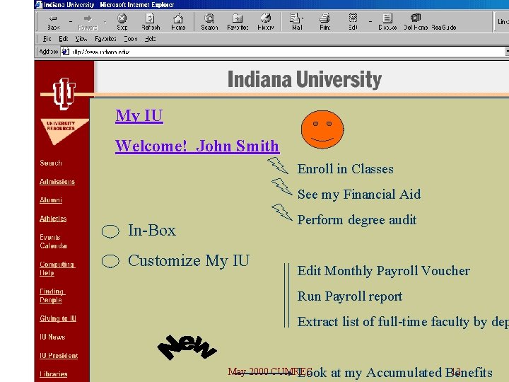Open the File menu
The width and height of the screenshot is (509, 382).
tap(47, 39)
